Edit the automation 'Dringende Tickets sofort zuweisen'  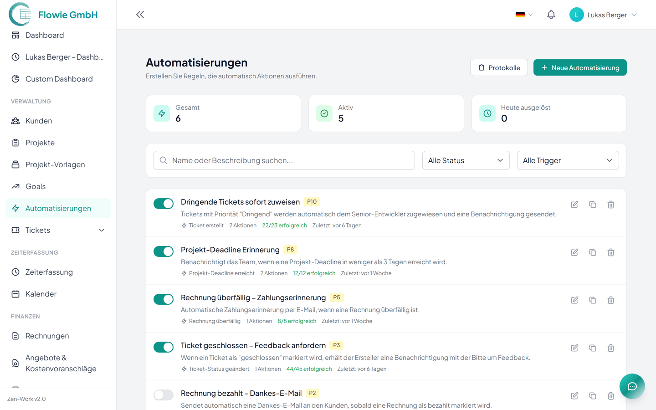(574, 205)
